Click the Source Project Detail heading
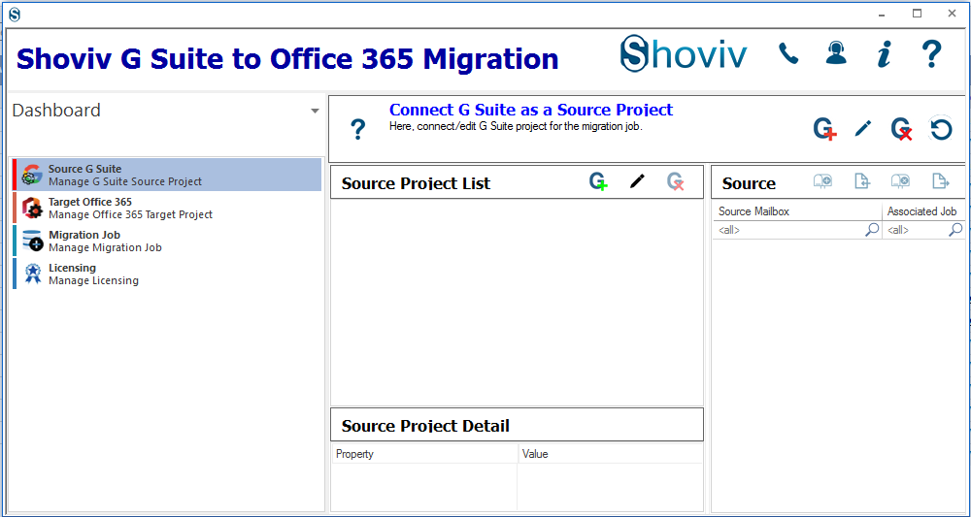 click(425, 426)
